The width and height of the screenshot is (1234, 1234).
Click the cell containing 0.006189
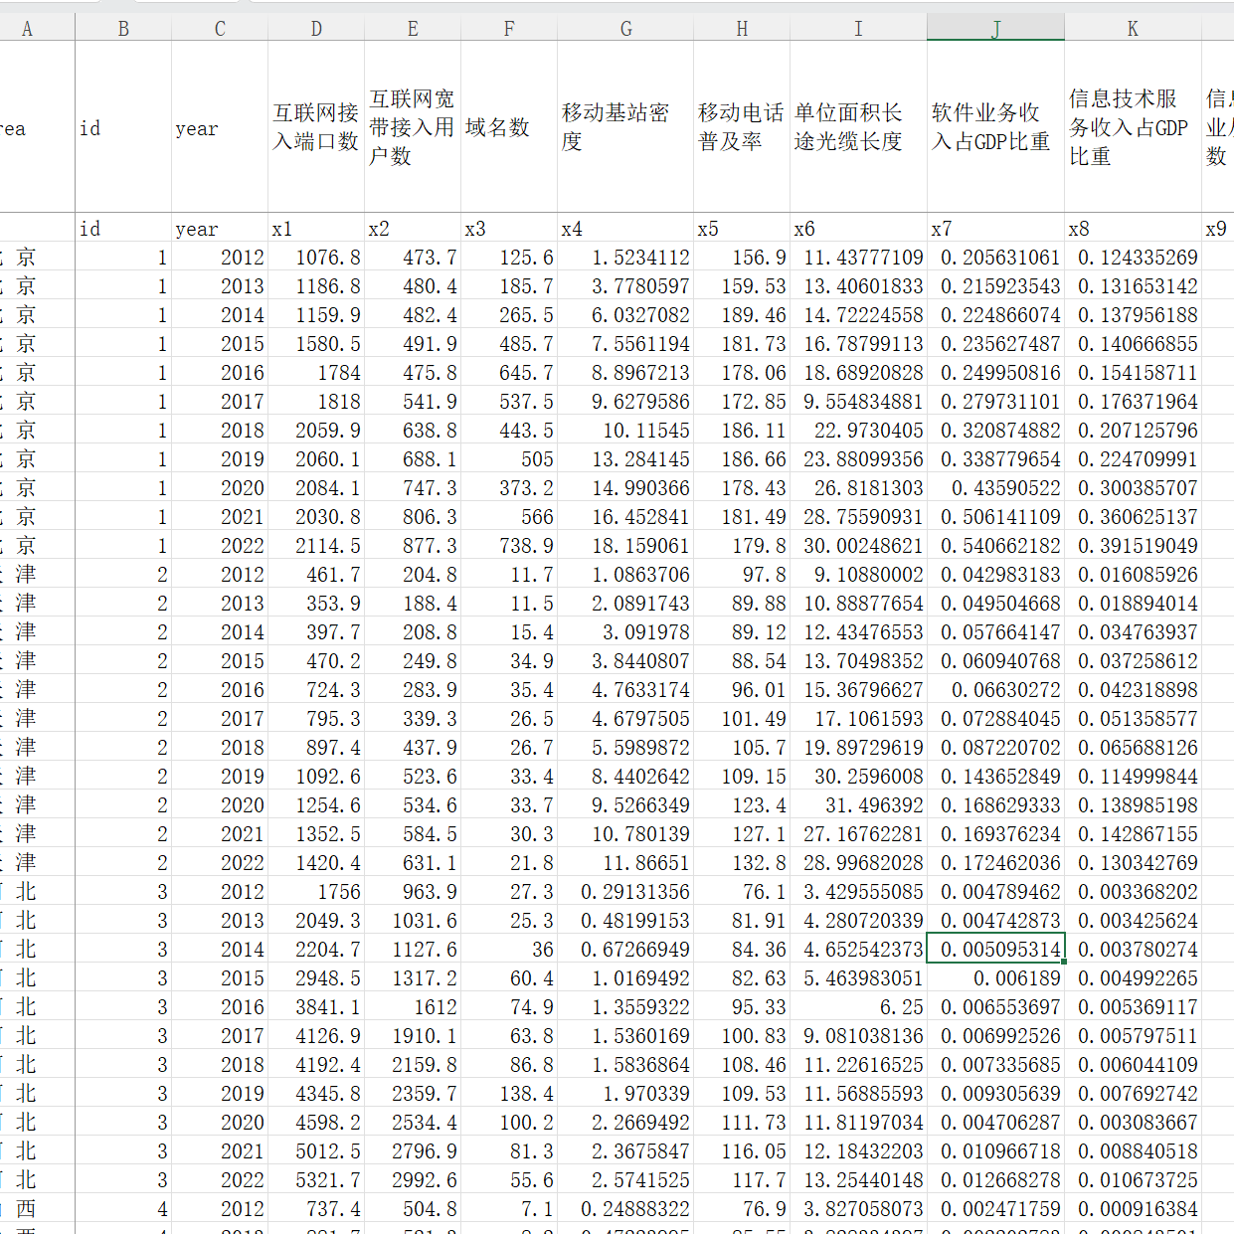point(995,977)
